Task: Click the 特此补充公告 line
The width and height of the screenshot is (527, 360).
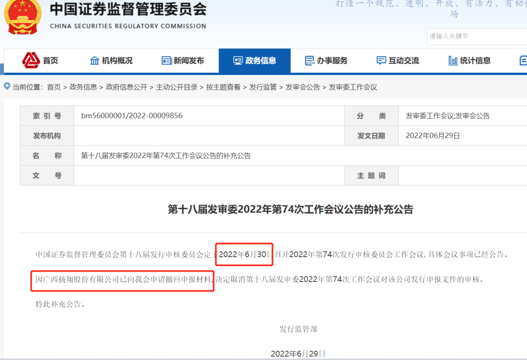Action: point(60,304)
